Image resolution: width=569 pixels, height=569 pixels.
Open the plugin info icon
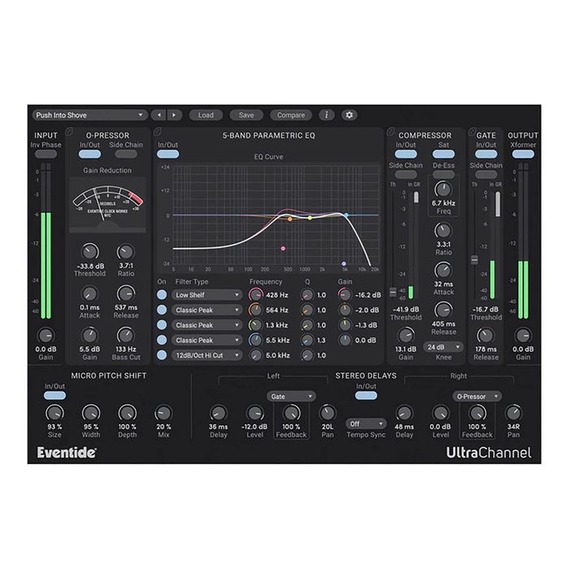pyautogui.click(x=327, y=115)
